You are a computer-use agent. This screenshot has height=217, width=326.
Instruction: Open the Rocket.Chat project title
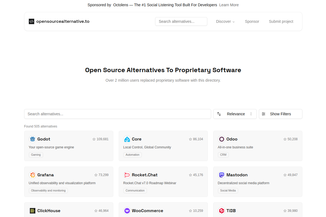tap(145, 175)
